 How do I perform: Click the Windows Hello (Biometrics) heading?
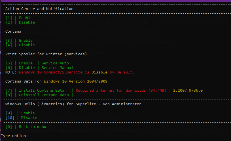73,104
